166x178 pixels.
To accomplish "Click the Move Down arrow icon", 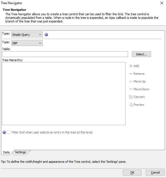I will pyautogui.click(x=131, y=89).
